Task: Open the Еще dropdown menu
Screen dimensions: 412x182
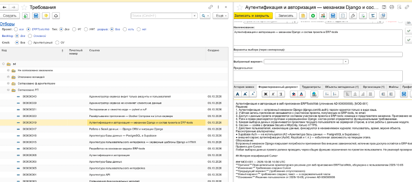Action: tap(221, 16)
